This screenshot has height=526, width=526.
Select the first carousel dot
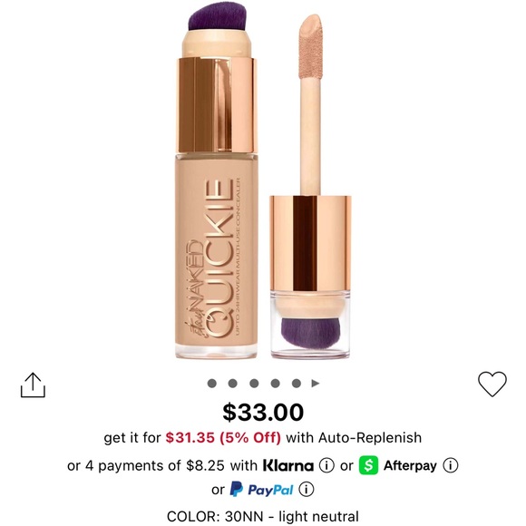tap(211, 383)
